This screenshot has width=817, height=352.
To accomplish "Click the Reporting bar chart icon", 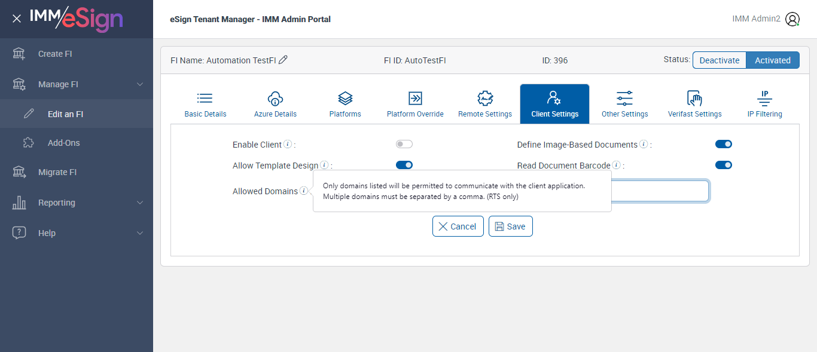I will tap(19, 203).
